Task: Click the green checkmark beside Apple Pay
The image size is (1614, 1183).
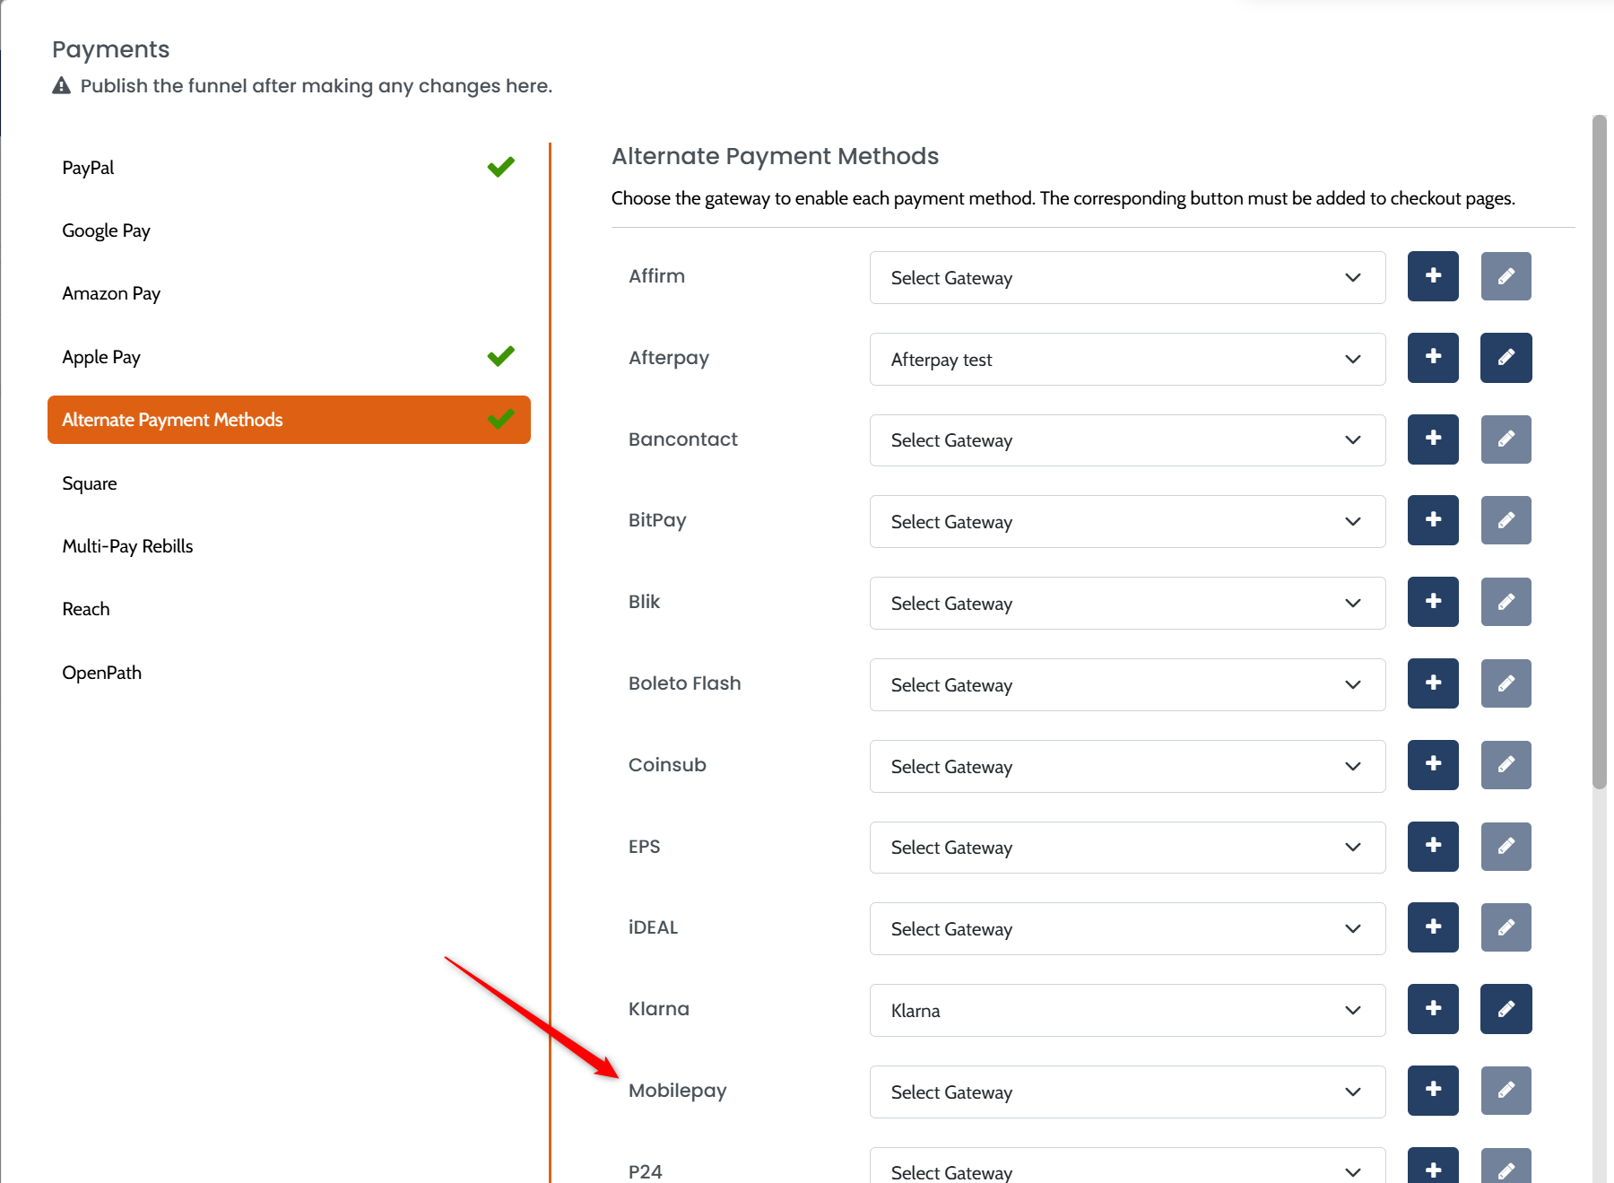Action: tap(500, 356)
